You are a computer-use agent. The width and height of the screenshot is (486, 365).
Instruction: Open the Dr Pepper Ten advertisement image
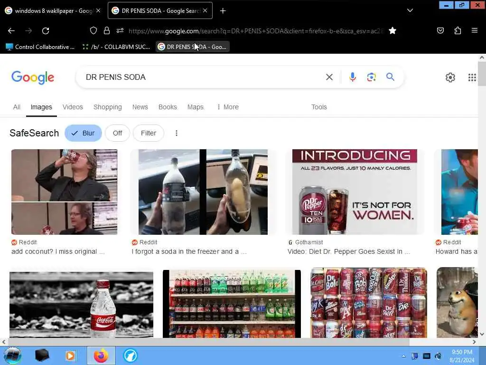[355, 192]
